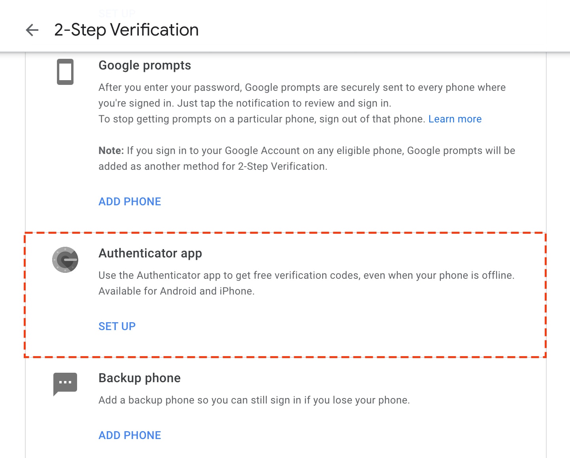Click SET UP for the Authenticator app
The height and width of the screenshot is (458, 570).
117,326
